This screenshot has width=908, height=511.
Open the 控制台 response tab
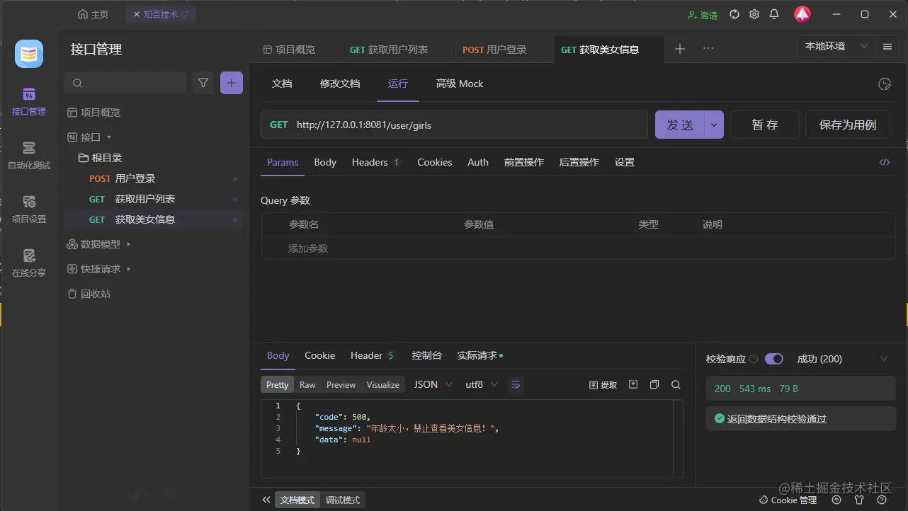point(427,355)
